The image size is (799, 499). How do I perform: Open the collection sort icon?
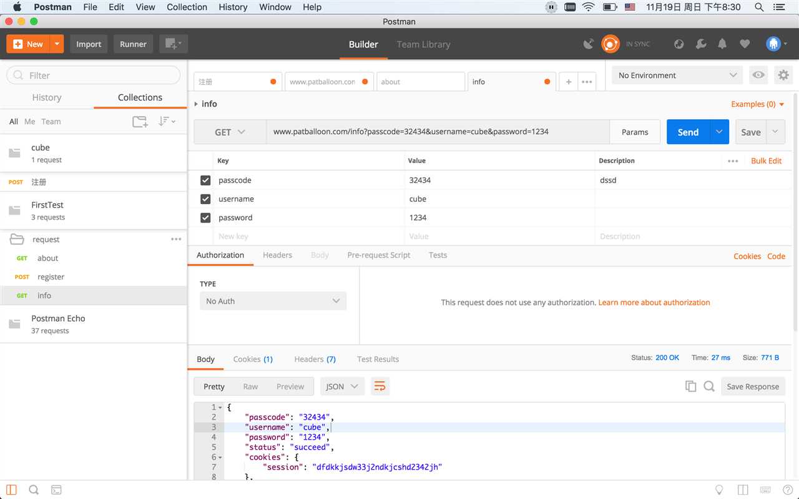(167, 122)
